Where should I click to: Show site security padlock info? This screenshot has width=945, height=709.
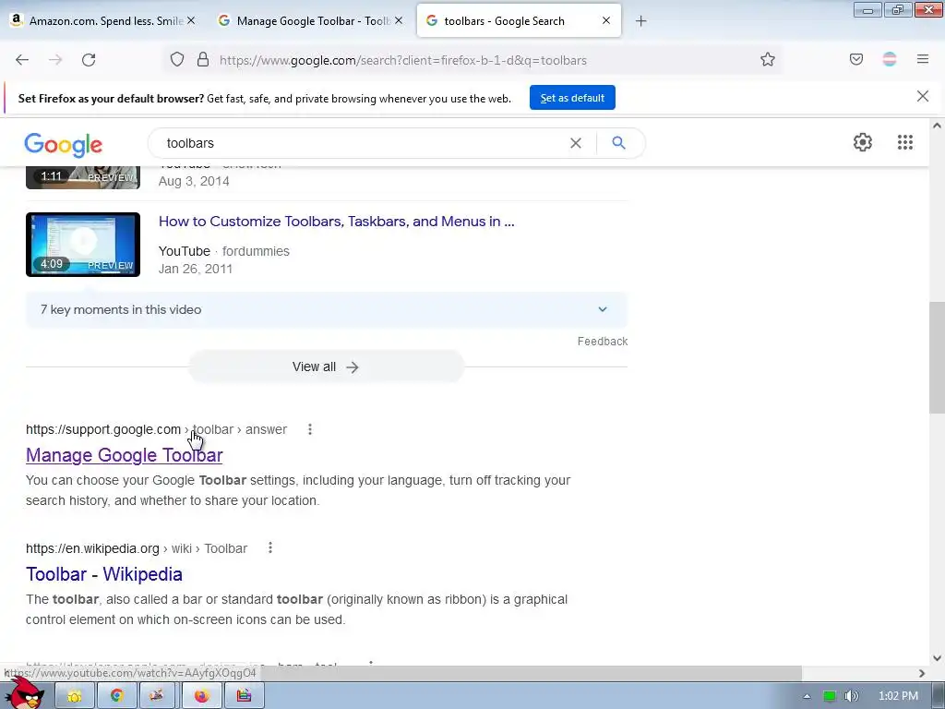pos(203,60)
